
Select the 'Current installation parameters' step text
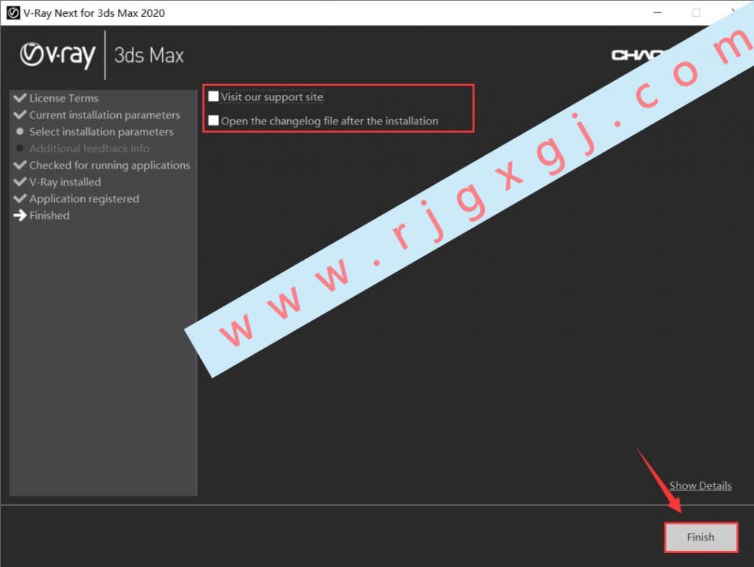(105, 115)
